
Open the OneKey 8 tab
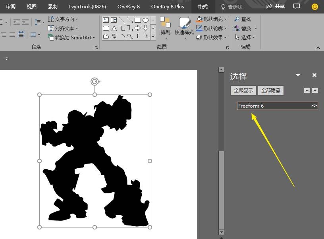pyautogui.click(x=129, y=7)
